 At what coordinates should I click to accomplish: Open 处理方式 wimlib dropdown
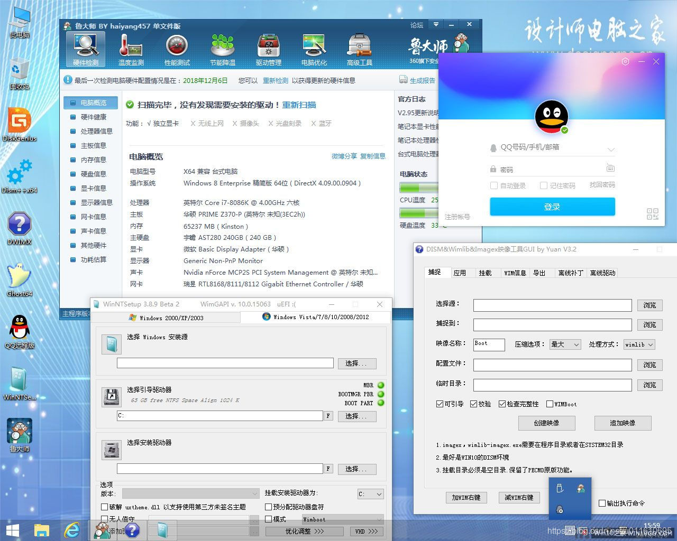click(x=639, y=344)
